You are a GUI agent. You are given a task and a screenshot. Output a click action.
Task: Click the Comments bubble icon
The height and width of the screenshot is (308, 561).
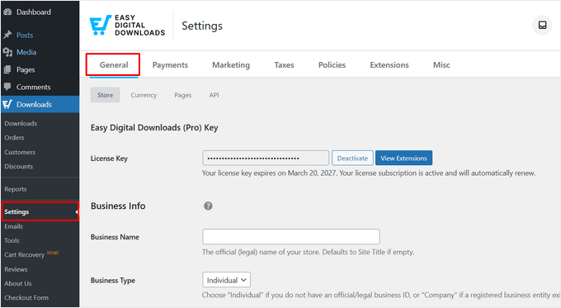click(7, 87)
